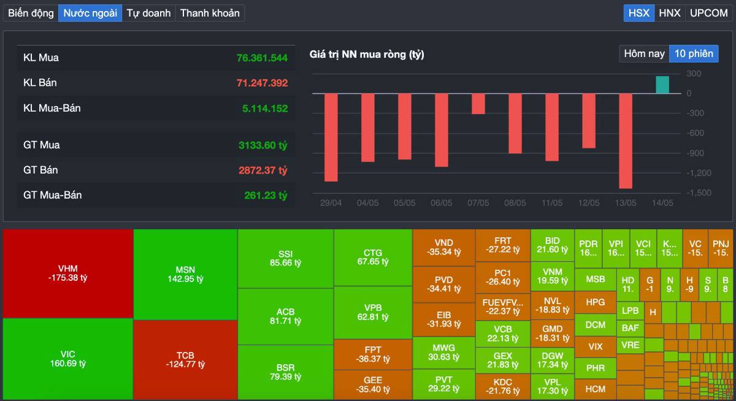Select the MSN treemap tile
The image size is (736, 401).
(x=185, y=274)
